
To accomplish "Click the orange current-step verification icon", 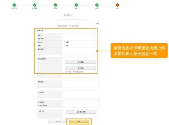I will click(x=117, y=5).
